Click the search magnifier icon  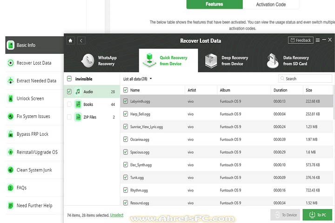pyautogui.click(x=282, y=79)
